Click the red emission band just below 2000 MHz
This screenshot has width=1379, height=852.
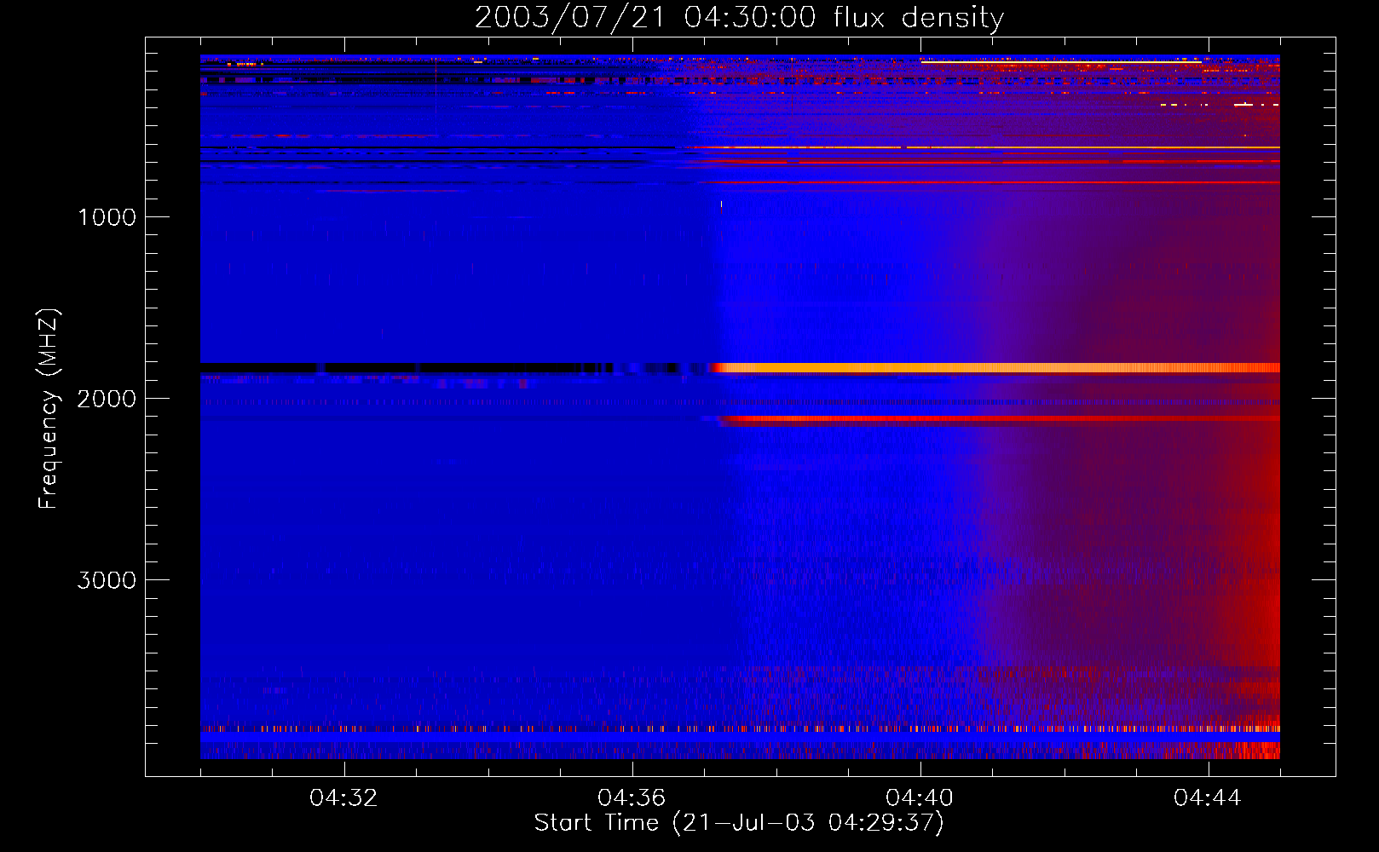999,419
